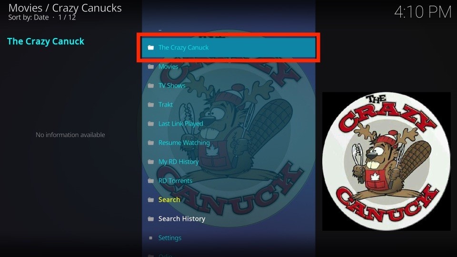Click the No information available text

click(x=70, y=135)
